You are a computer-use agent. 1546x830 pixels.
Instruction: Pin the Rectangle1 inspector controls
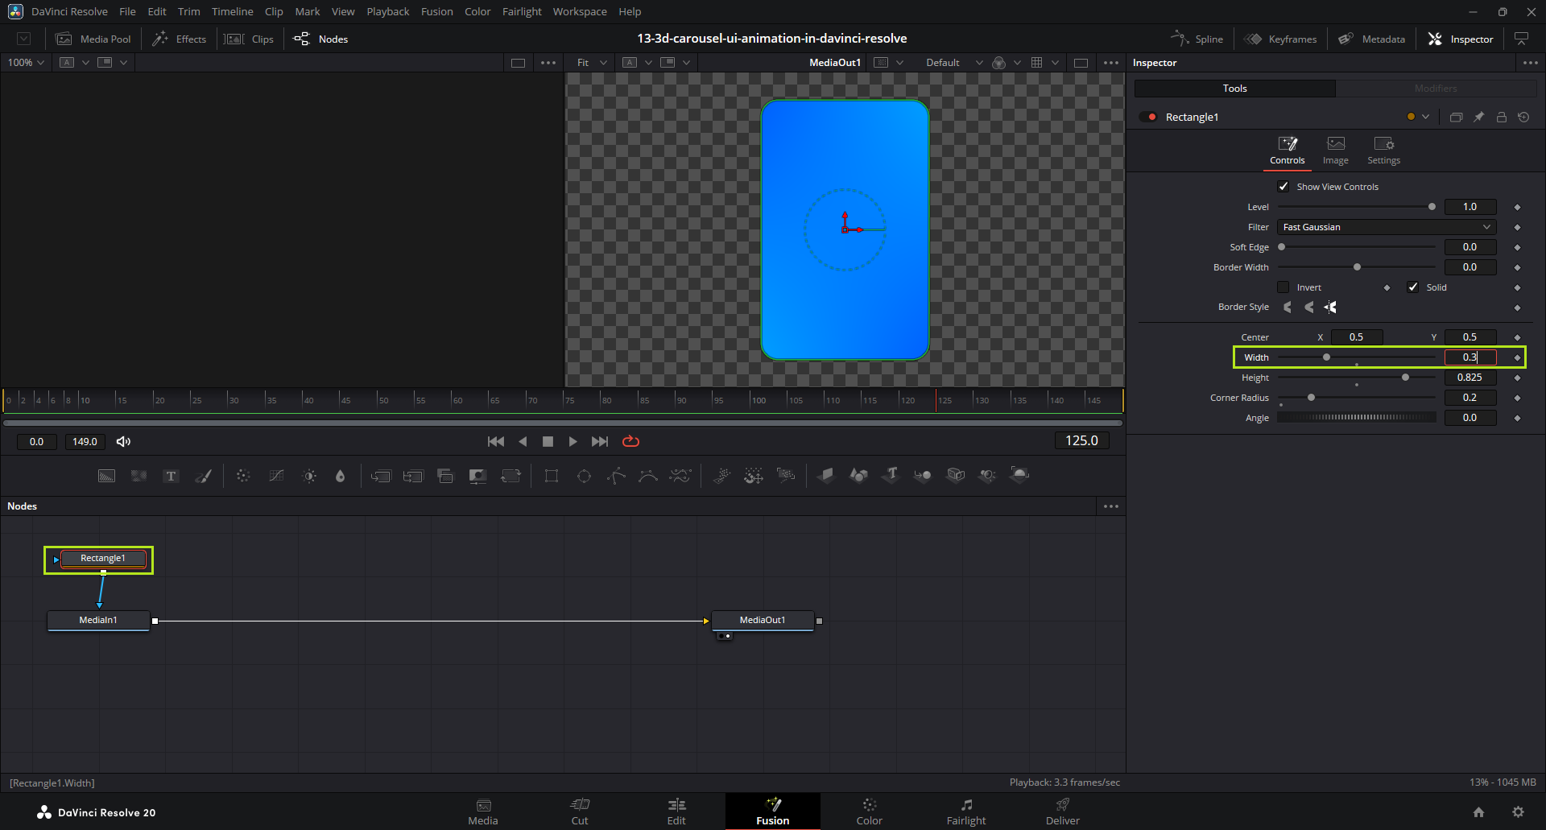(1478, 118)
